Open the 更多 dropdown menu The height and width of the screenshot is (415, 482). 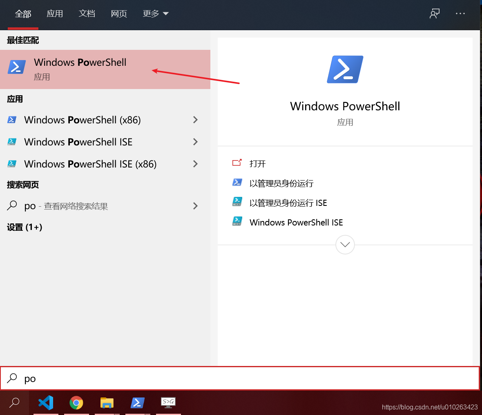click(x=156, y=14)
